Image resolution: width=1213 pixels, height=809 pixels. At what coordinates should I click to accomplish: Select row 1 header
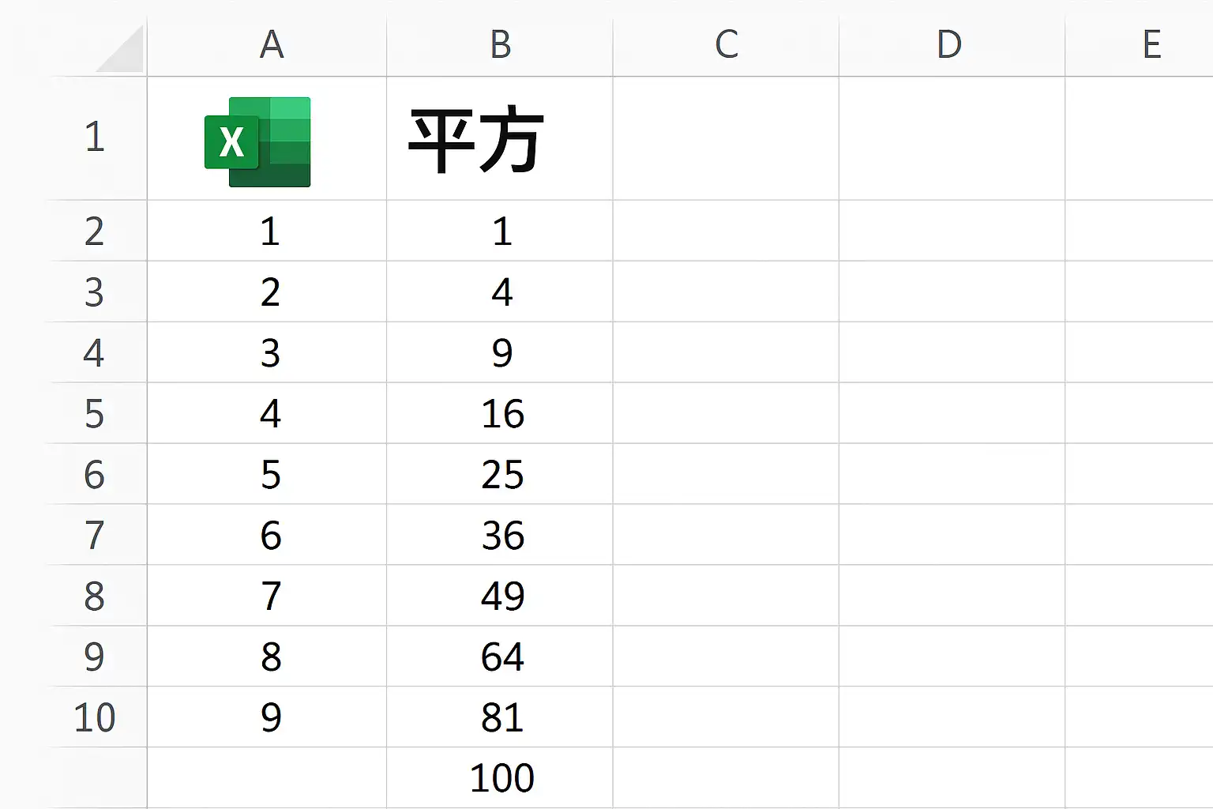[x=95, y=137]
